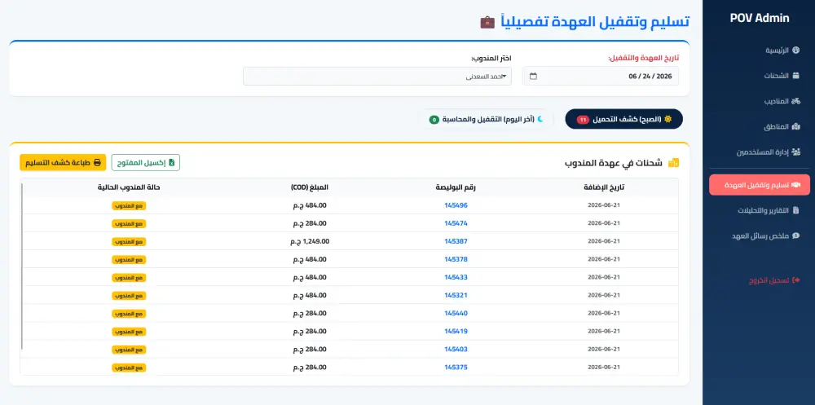Click the POV Admin logo text
Viewport: 815px width, 405px height.
tap(760, 18)
